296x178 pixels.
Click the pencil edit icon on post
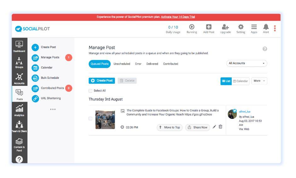[214, 127]
